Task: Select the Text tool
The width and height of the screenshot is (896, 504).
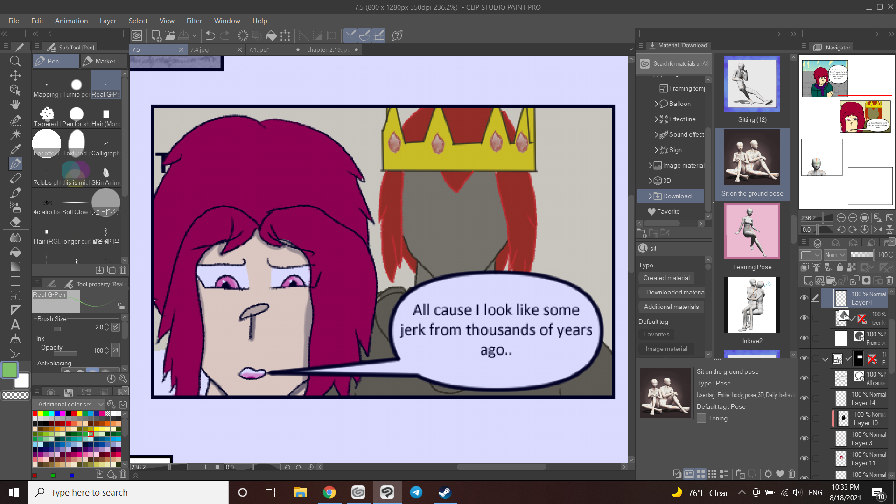Action: click(x=15, y=324)
